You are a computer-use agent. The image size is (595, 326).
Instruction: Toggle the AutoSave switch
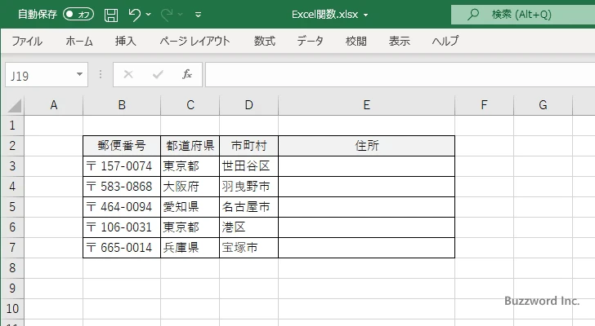(78, 15)
